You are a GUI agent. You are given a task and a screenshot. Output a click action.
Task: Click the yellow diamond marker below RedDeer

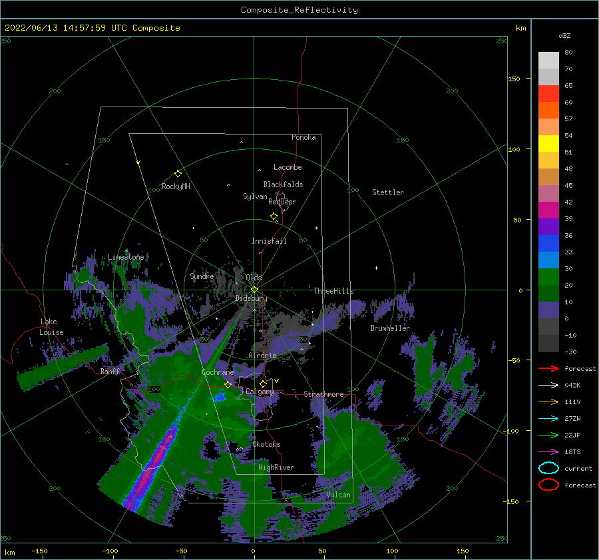[x=274, y=216]
